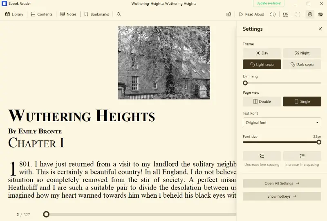327x221 pixels.
Task: Show hotkeys list
Action: click(282, 196)
